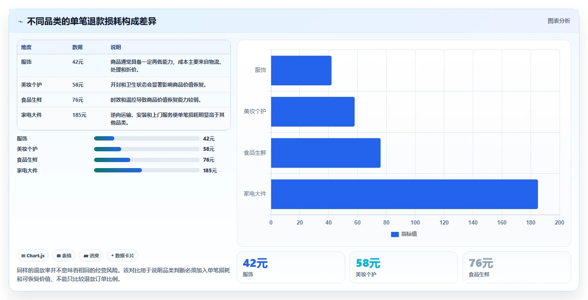Open the 42元 服饰 data card
588x300 pixels.
[291, 267]
